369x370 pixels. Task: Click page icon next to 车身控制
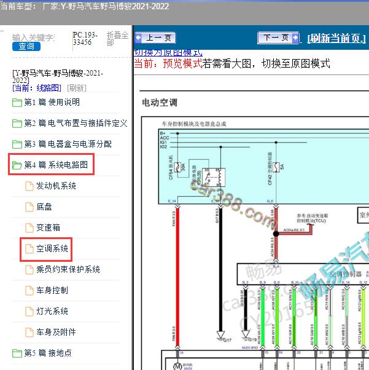(29, 291)
